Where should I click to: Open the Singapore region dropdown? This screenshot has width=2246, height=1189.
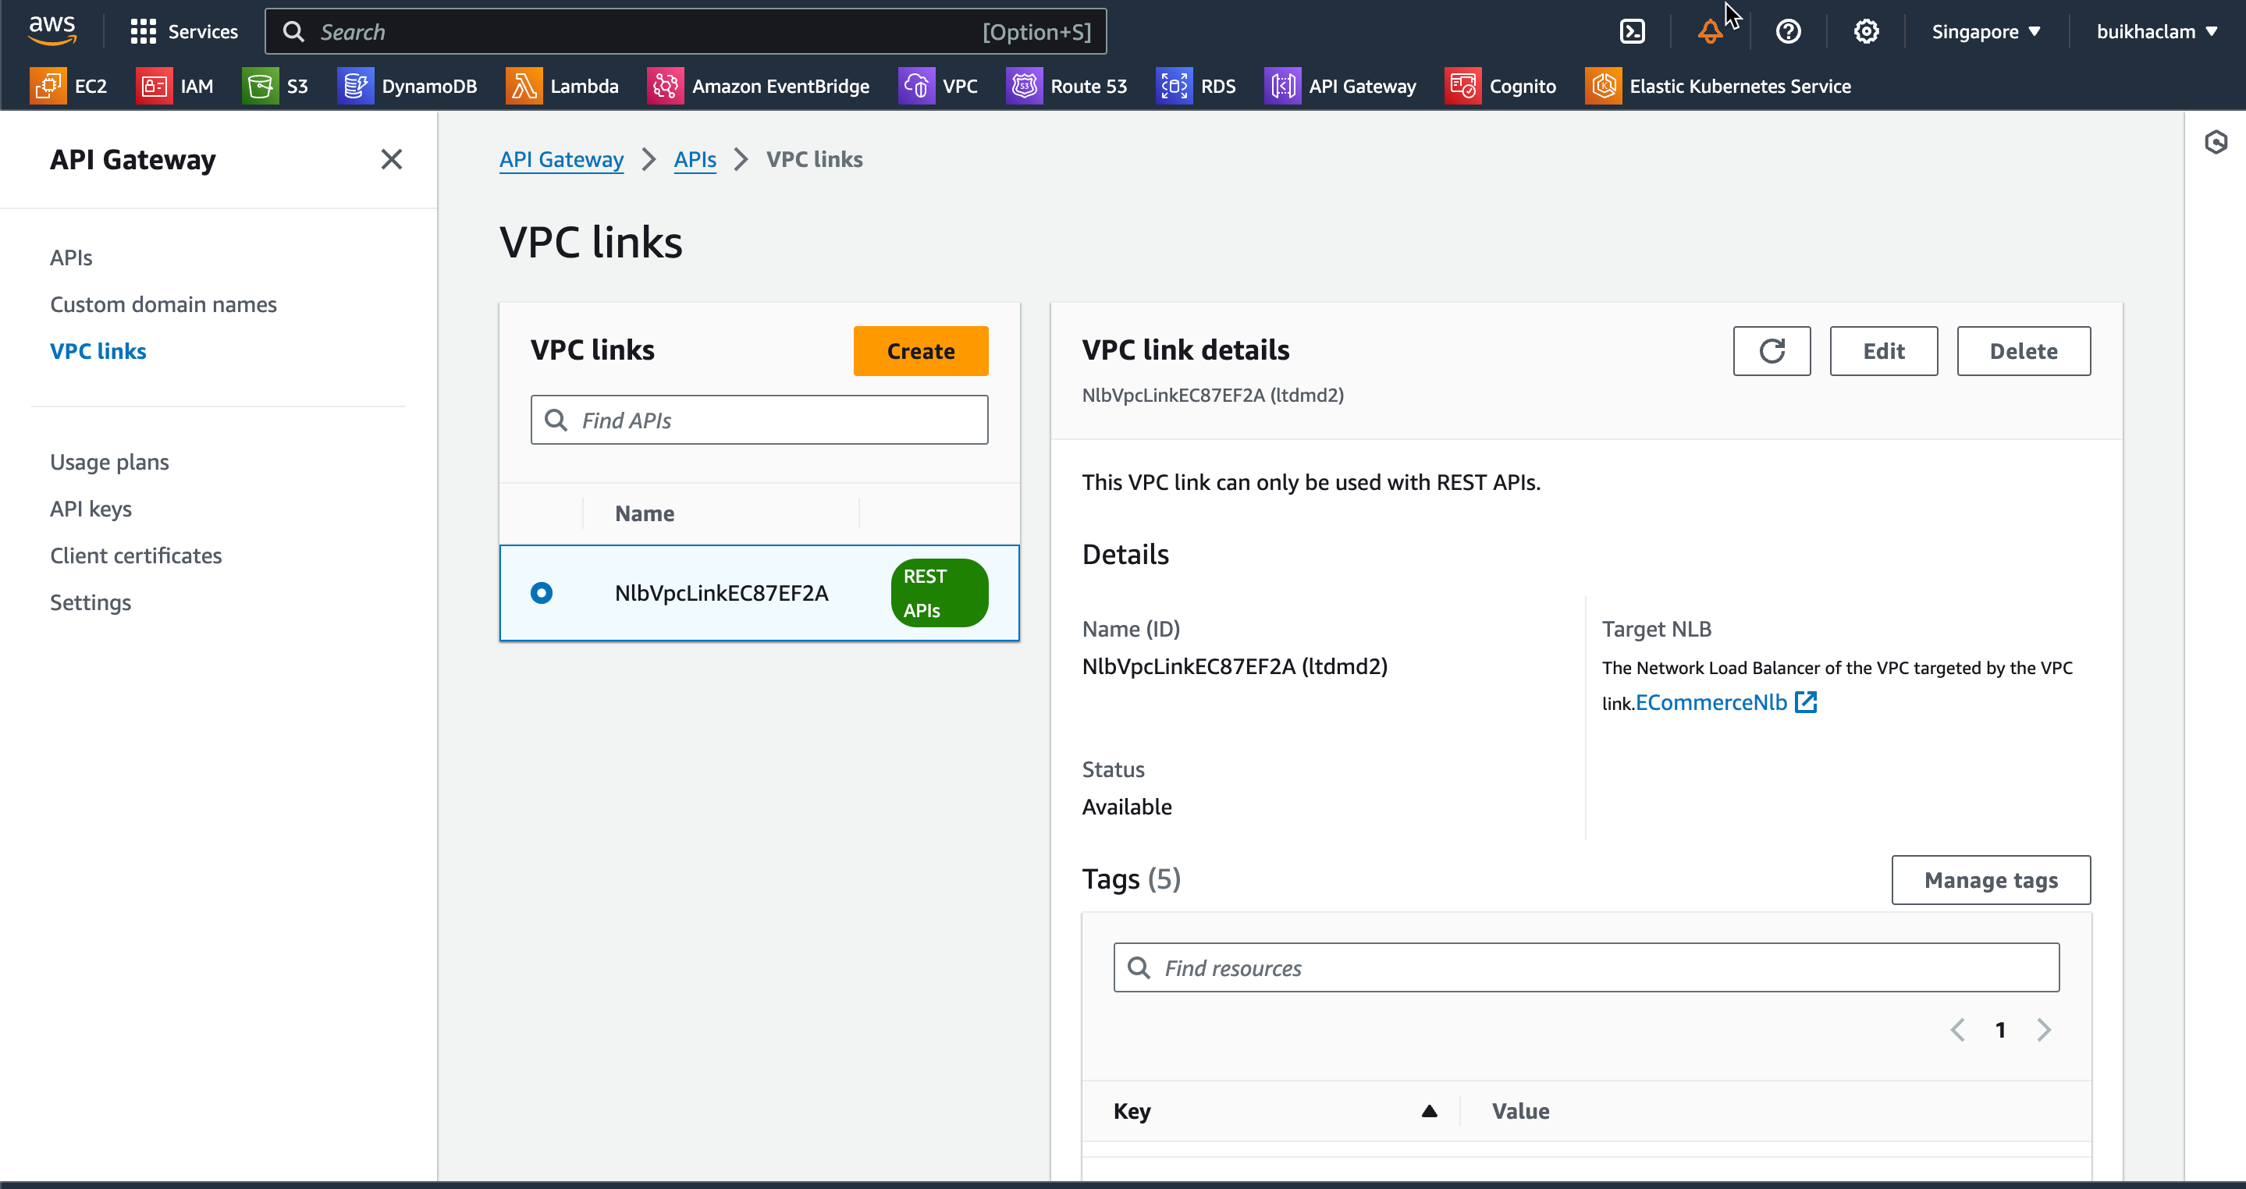click(x=1985, y=31)
